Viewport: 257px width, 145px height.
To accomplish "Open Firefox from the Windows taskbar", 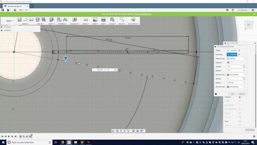I will (x=62, y=142).
